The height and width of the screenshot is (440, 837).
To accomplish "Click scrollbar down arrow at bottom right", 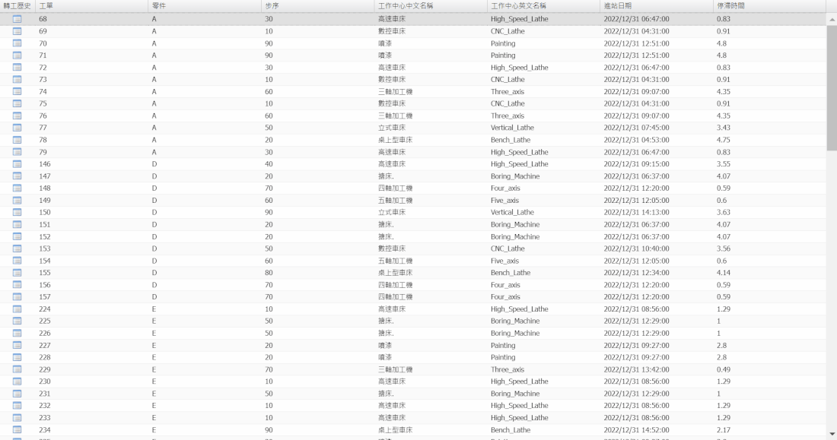I will (x=831, y=434).
